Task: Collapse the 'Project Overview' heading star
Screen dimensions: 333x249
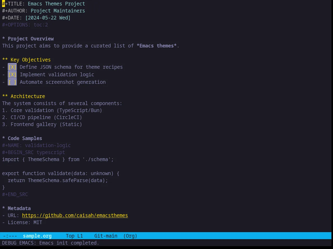Action: 4,39
